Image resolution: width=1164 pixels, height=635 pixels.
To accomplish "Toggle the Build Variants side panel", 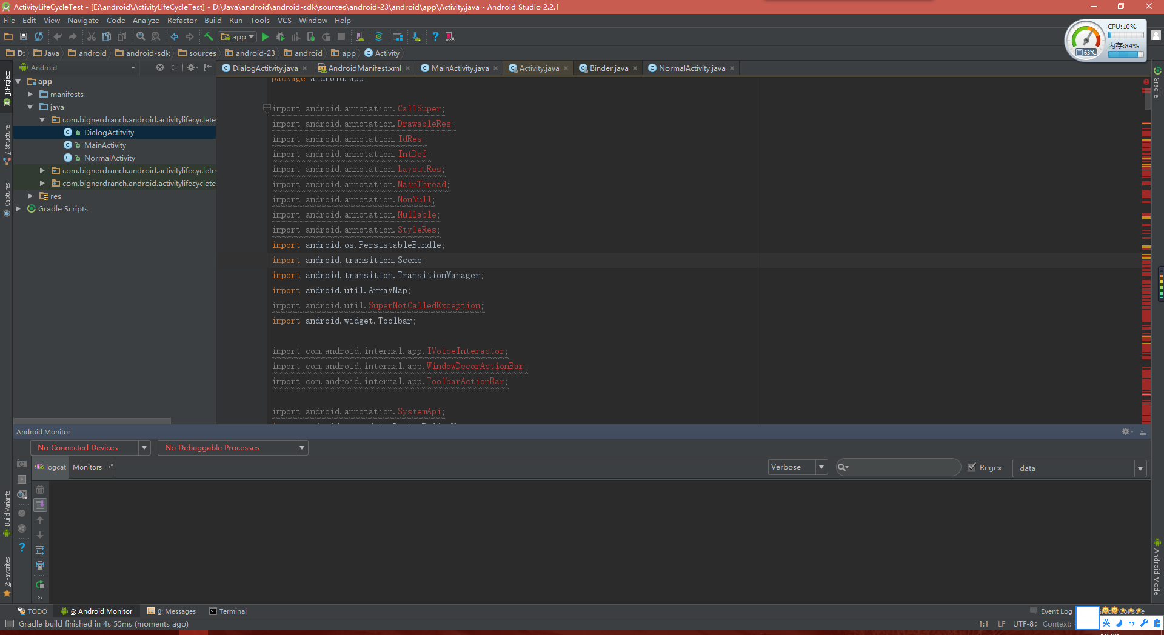I will coord(7,514).
